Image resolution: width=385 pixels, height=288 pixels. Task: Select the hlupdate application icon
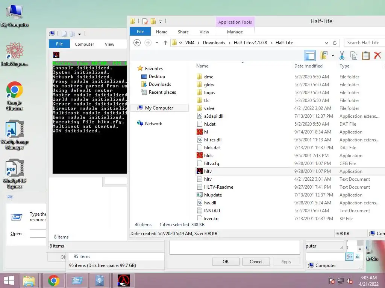(200, 195)
